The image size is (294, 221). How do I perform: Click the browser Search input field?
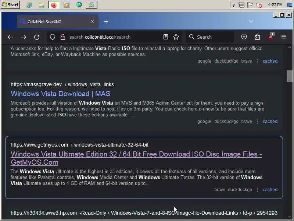coord(210,37)
